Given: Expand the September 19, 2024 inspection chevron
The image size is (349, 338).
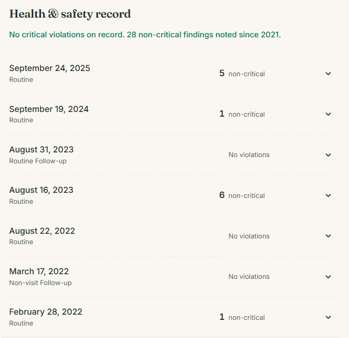Looking at the screenshot, I should [x=328, y=114].
